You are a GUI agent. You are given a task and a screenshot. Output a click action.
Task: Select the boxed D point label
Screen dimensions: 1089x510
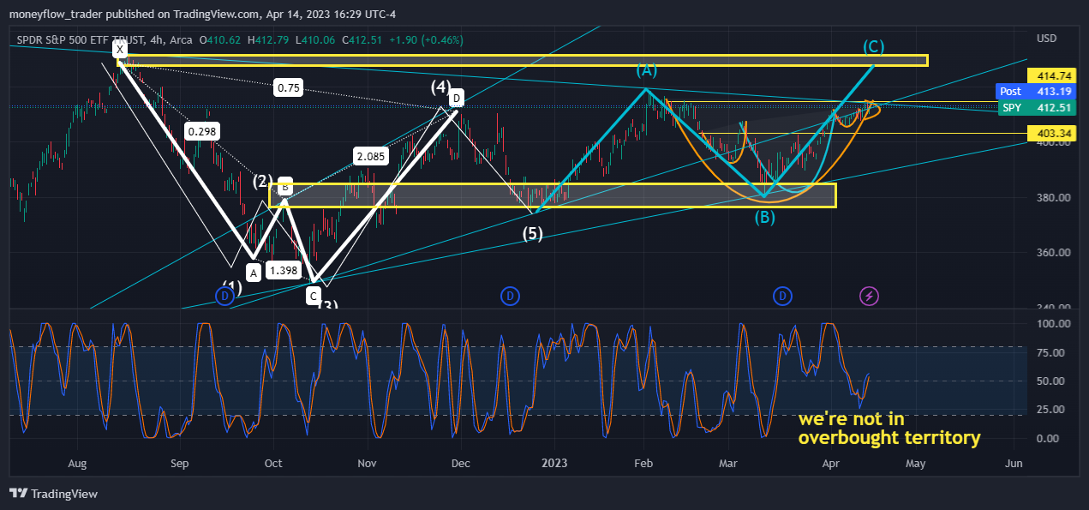click(x=457, y=99)
